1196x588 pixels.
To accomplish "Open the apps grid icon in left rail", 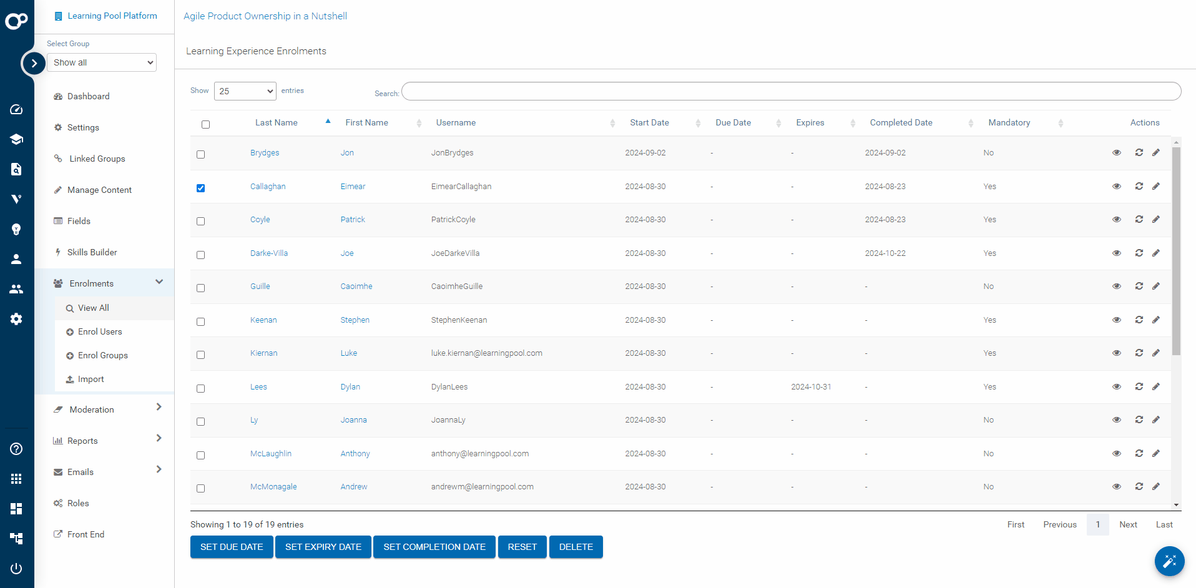I will click(16, 479).
